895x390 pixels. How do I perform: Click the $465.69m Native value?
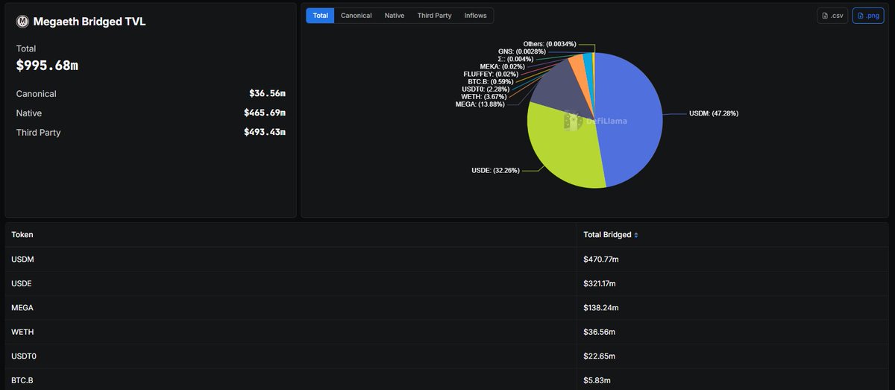(x=265, y=113)
